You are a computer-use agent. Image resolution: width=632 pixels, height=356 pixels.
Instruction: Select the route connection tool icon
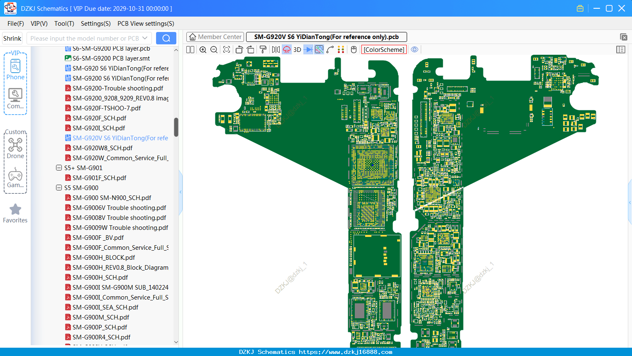click(330, 49)
